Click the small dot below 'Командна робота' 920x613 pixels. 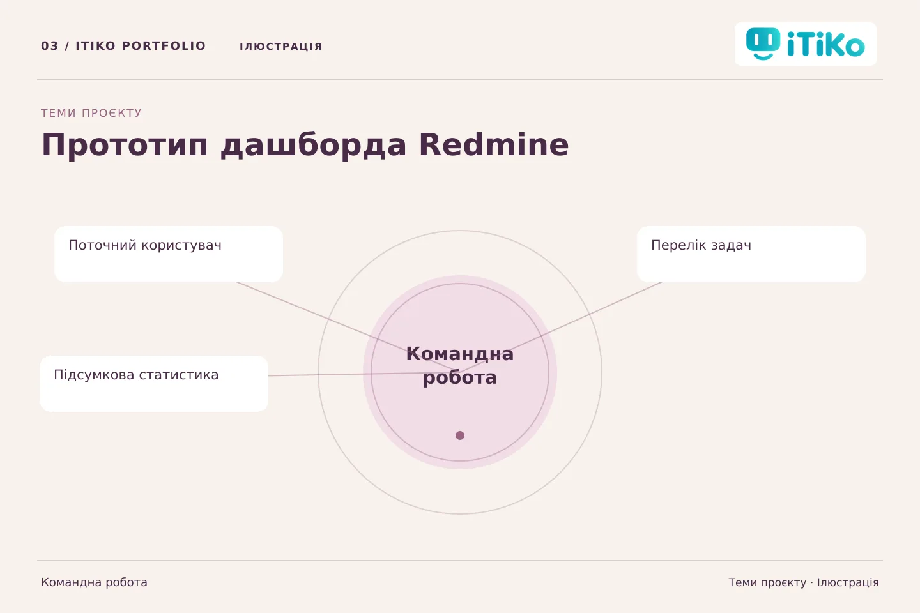point(460,435)
